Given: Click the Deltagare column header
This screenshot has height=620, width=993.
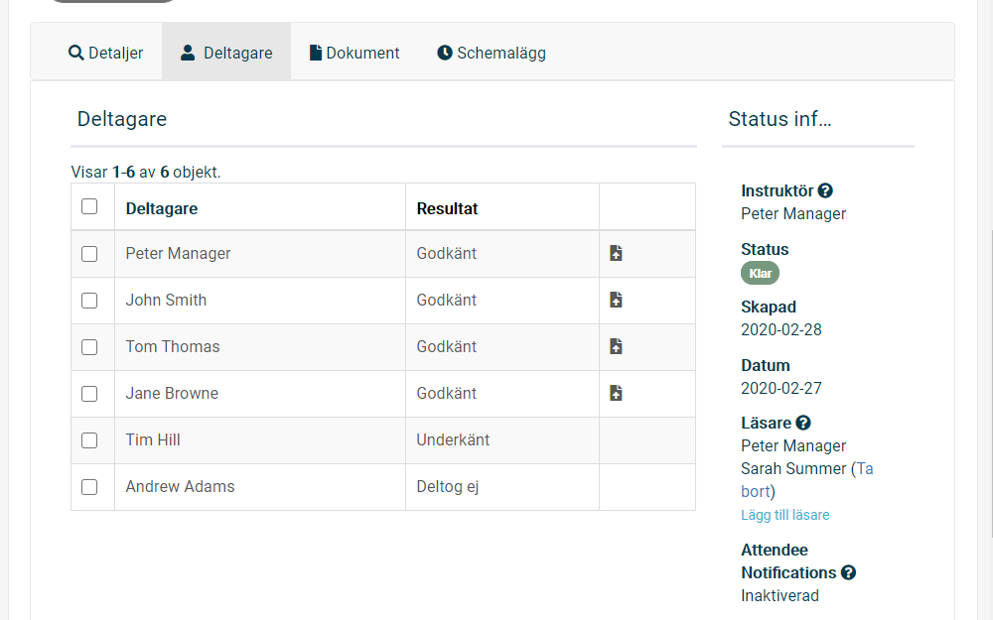Looking at the screenshot, I should pos(162,208).
